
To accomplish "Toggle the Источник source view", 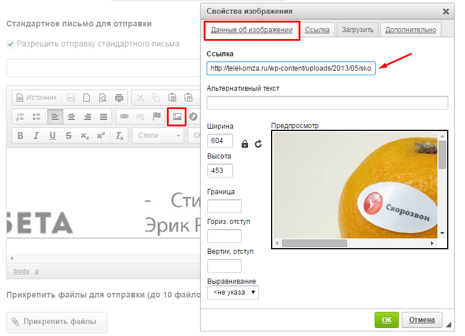I will [36, 98].
